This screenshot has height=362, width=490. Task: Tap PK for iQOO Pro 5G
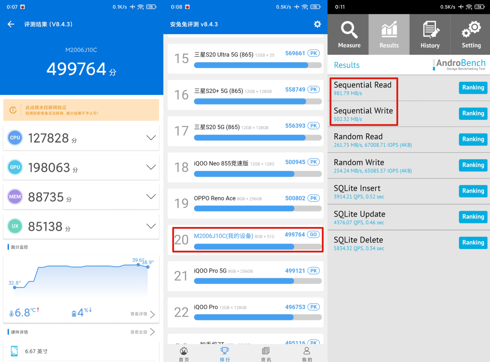(x=314, y=271)
